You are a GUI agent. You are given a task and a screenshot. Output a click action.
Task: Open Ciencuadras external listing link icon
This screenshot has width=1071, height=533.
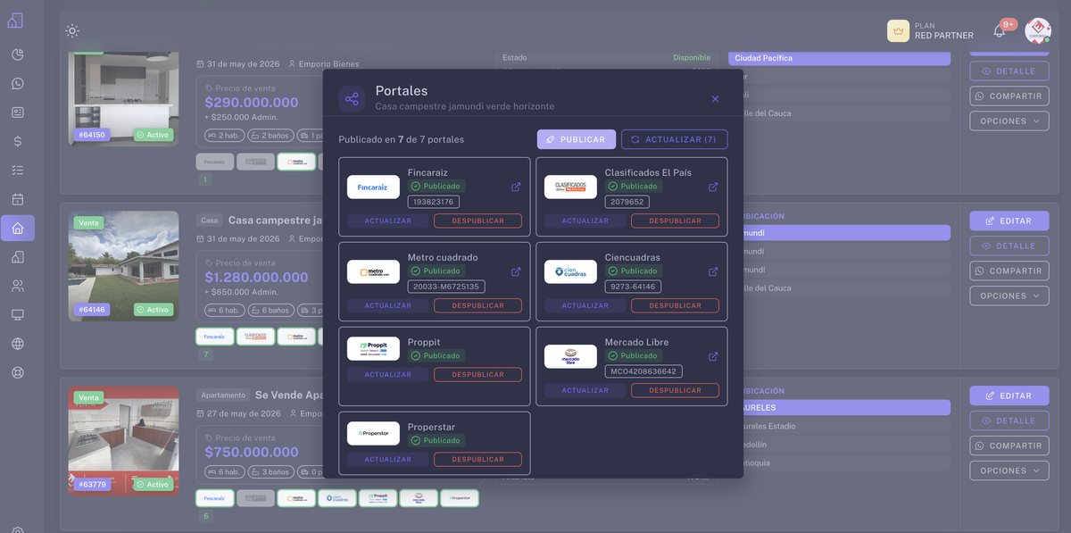click(x=713, y=271)
